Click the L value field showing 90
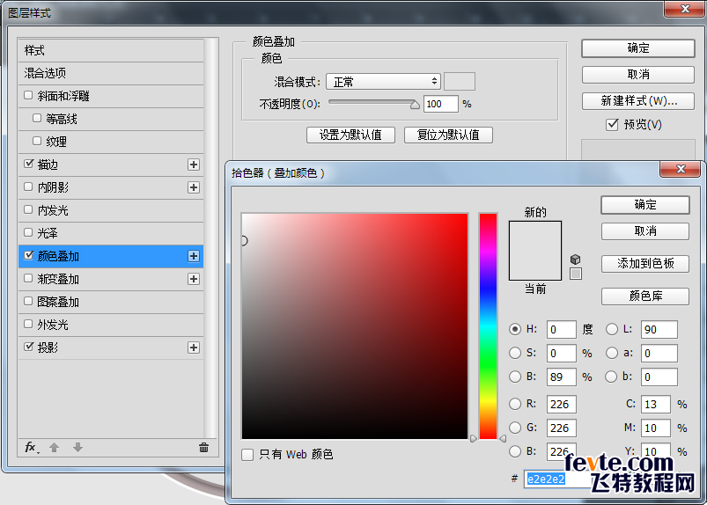707x505 pixels. click(x=659, y=329)
